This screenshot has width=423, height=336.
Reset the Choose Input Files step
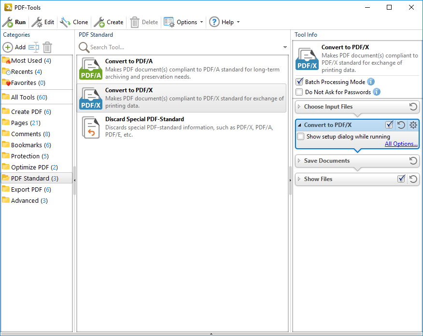click(413, 107)
